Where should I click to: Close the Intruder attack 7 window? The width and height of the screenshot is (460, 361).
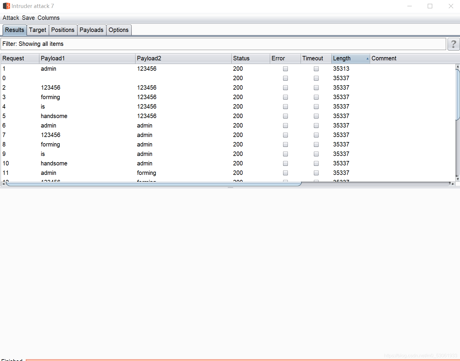(x=451, y=6)
